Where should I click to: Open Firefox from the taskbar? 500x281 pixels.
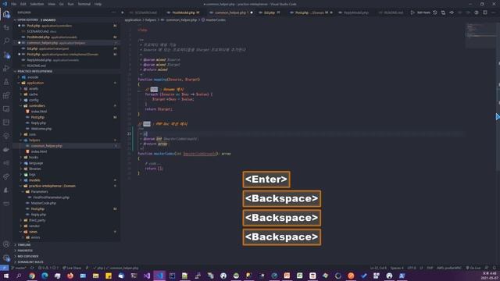click(x=70, y=276)
